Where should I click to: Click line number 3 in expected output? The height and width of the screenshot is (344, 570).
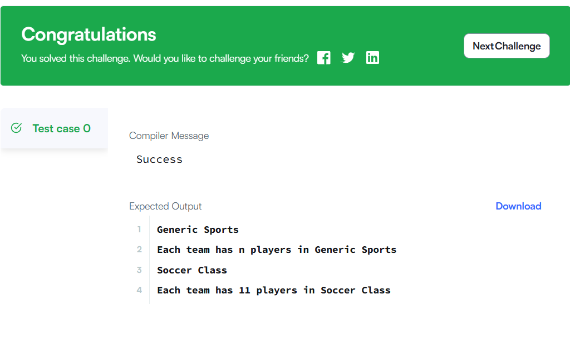(139, 270)
